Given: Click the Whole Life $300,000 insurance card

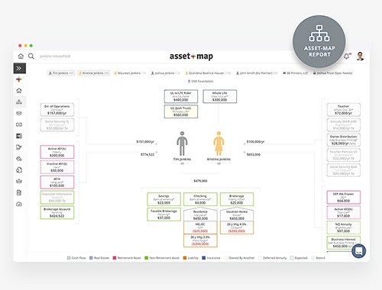Looking at the screenshot, I should 219,96.
